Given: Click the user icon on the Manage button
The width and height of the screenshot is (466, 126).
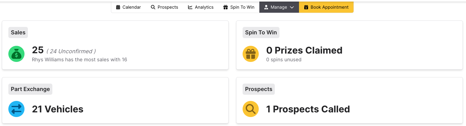Looking at the screenshot, I should click(x=266, y=7).
